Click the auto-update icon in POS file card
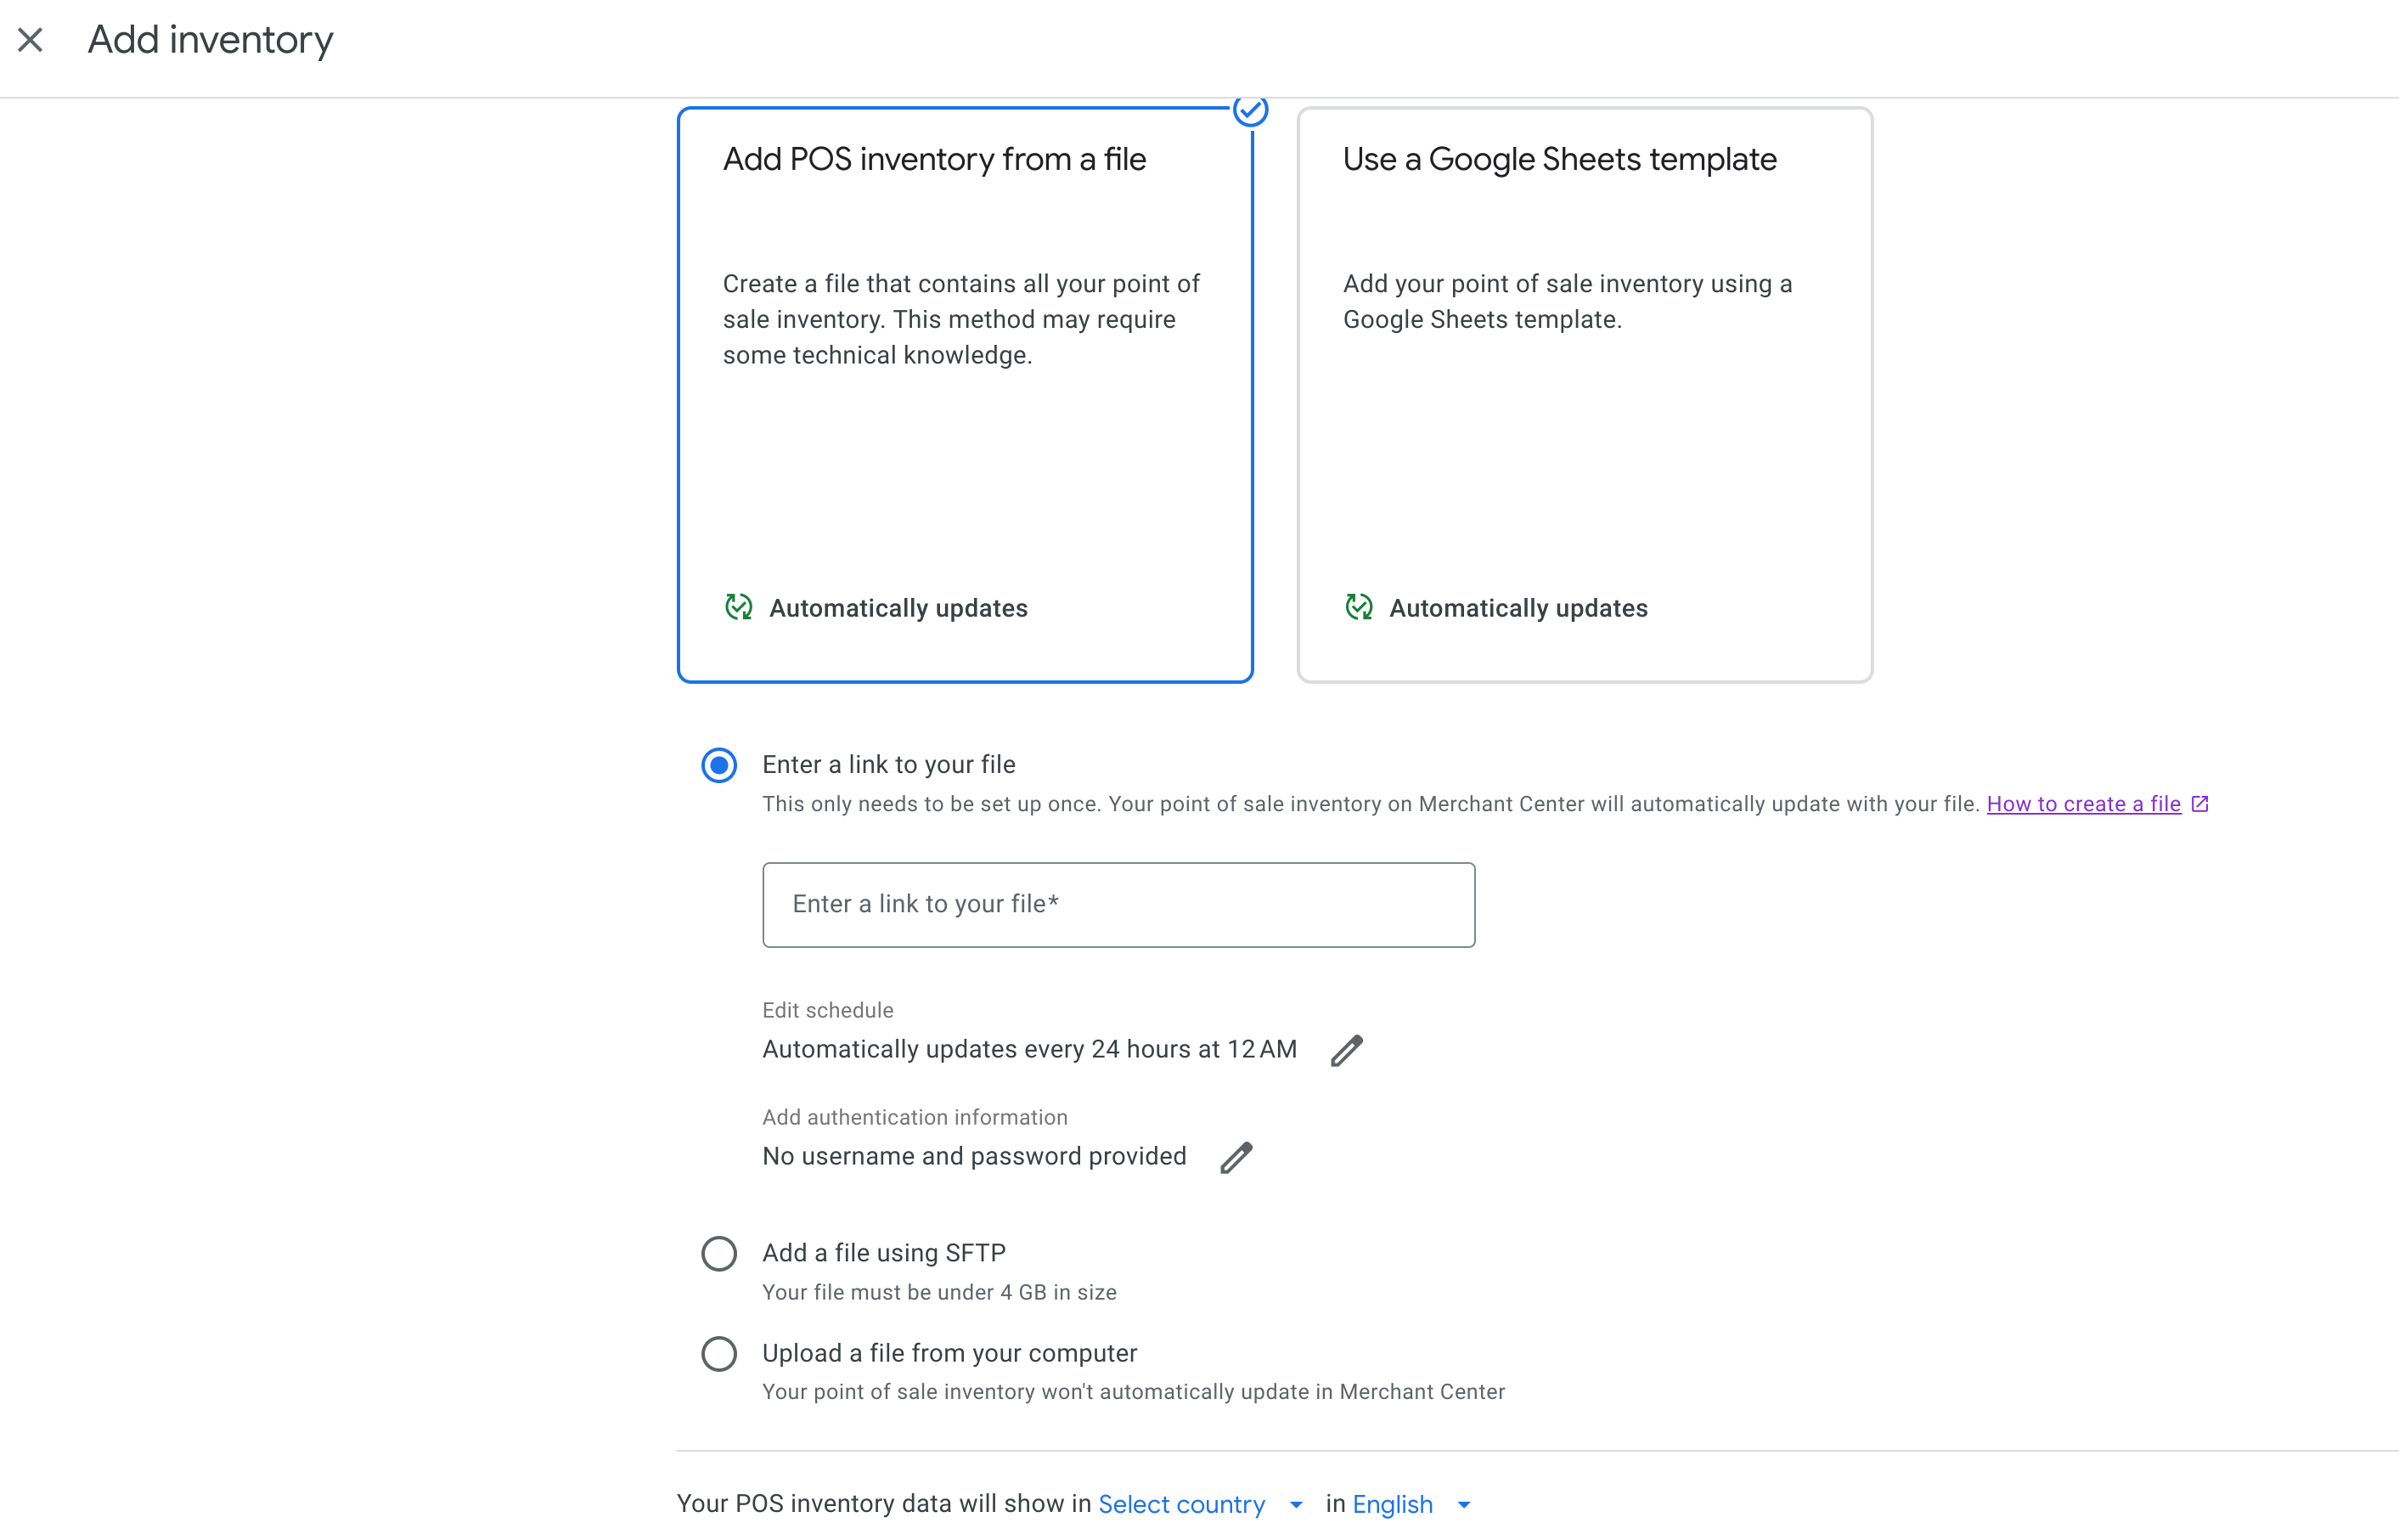The width and height of the screenshot is (2399, 1540). coord(739,607)
